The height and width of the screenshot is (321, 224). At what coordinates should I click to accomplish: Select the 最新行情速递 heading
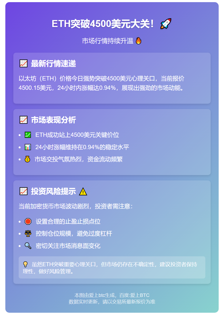(x=53, y=64)
